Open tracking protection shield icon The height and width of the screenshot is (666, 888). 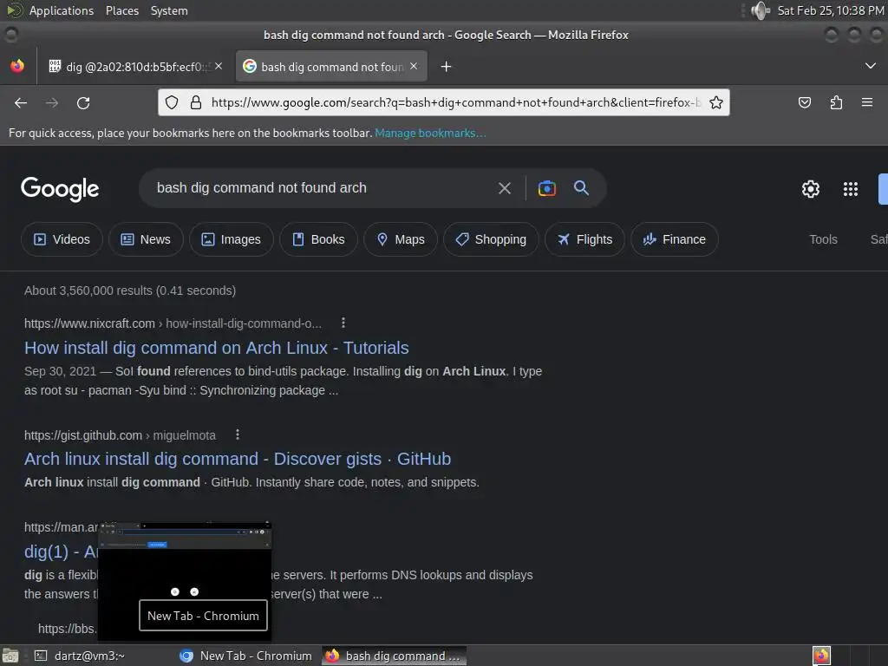pyautogui.click(x=172, y=102)
